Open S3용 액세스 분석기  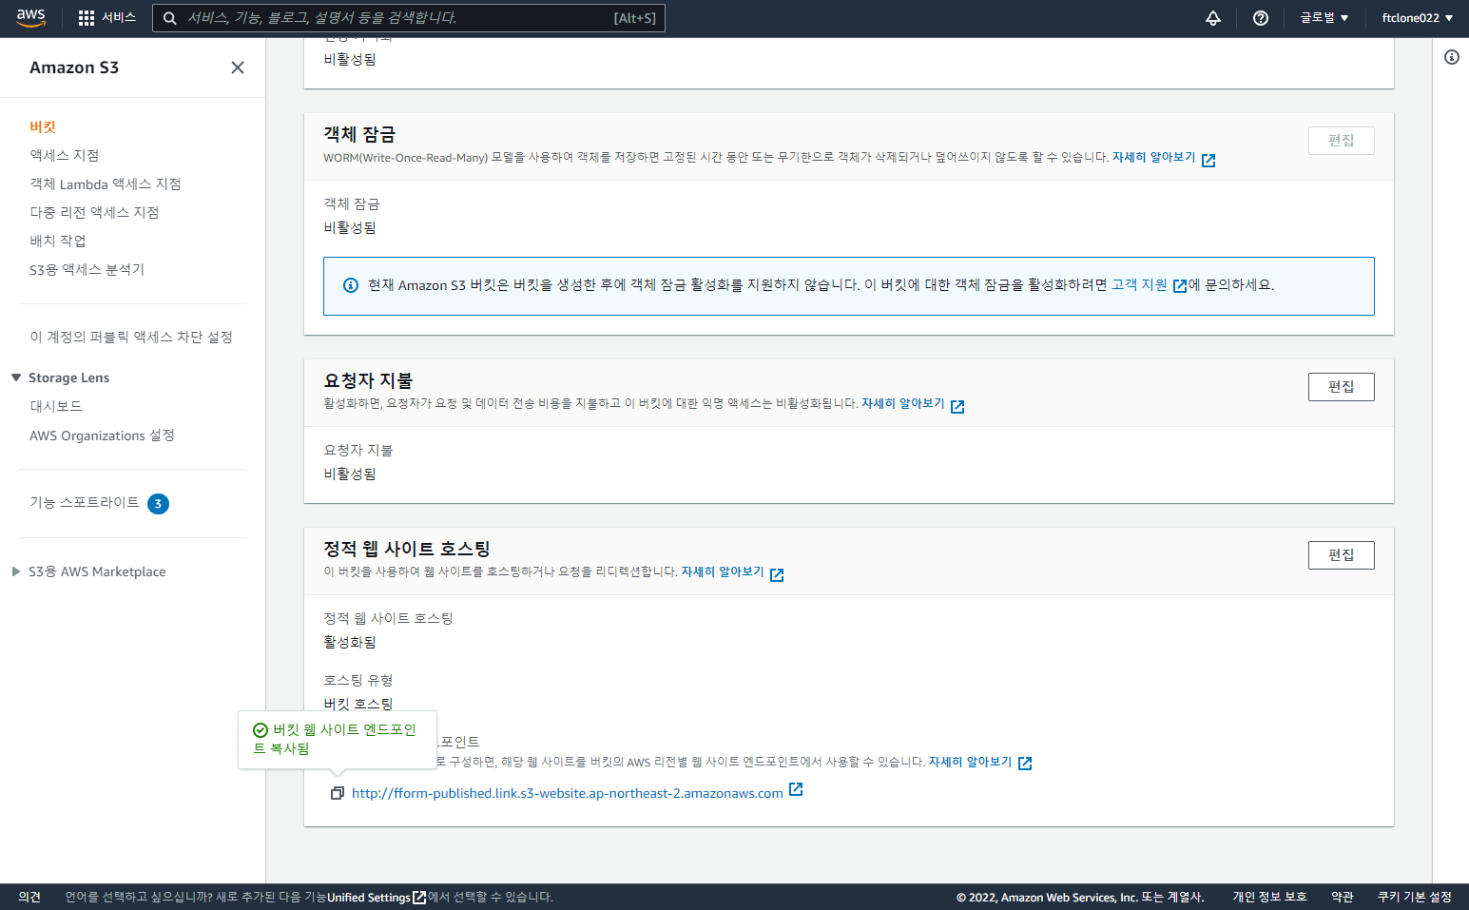point(87,269)
